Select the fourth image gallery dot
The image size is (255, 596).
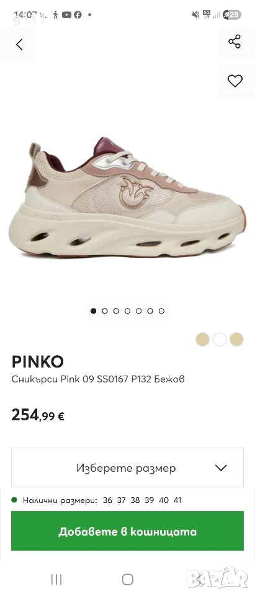[x=127, y=311]
